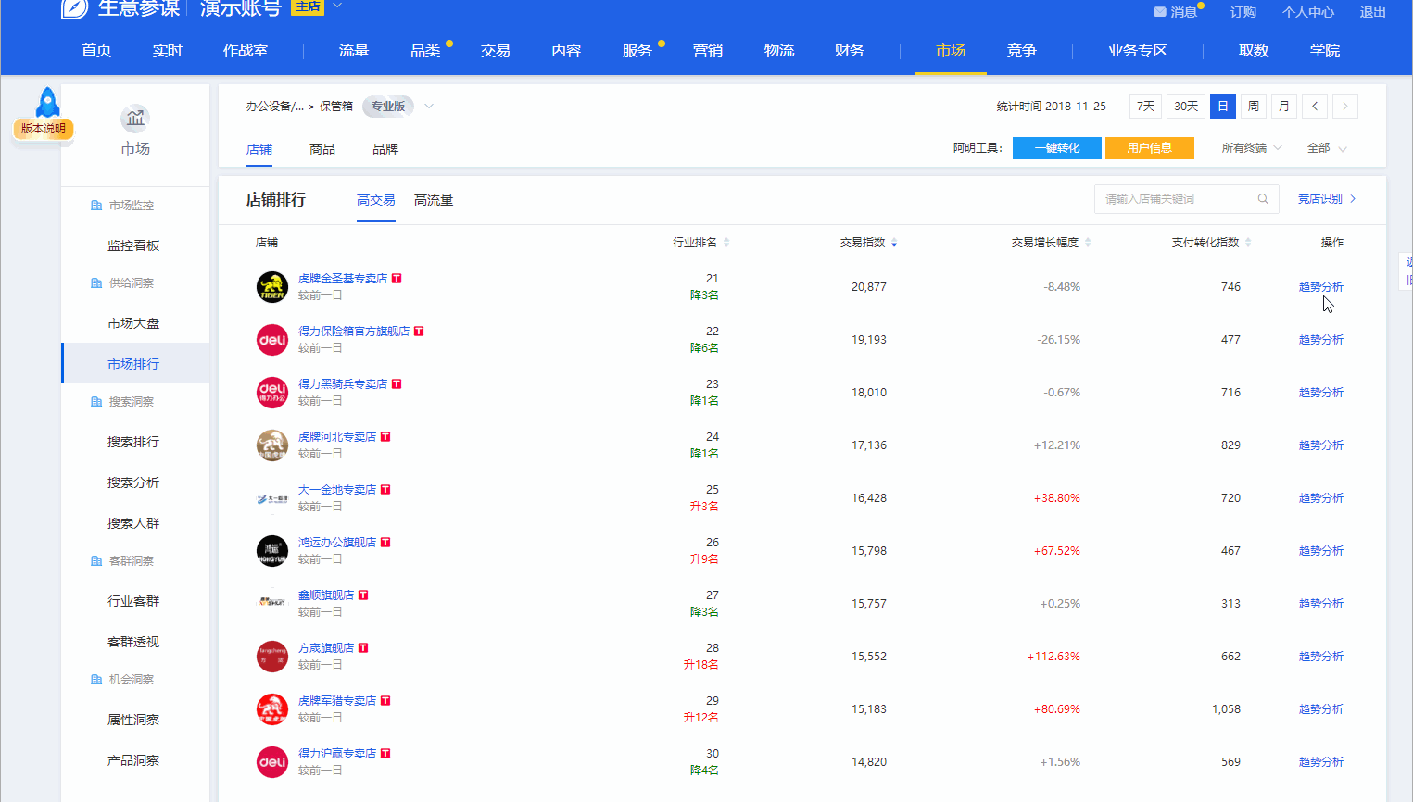Viewport: 1413px width, 802px height.
Task: Click the 用户信息 button
Action: tap(1150, 148)
